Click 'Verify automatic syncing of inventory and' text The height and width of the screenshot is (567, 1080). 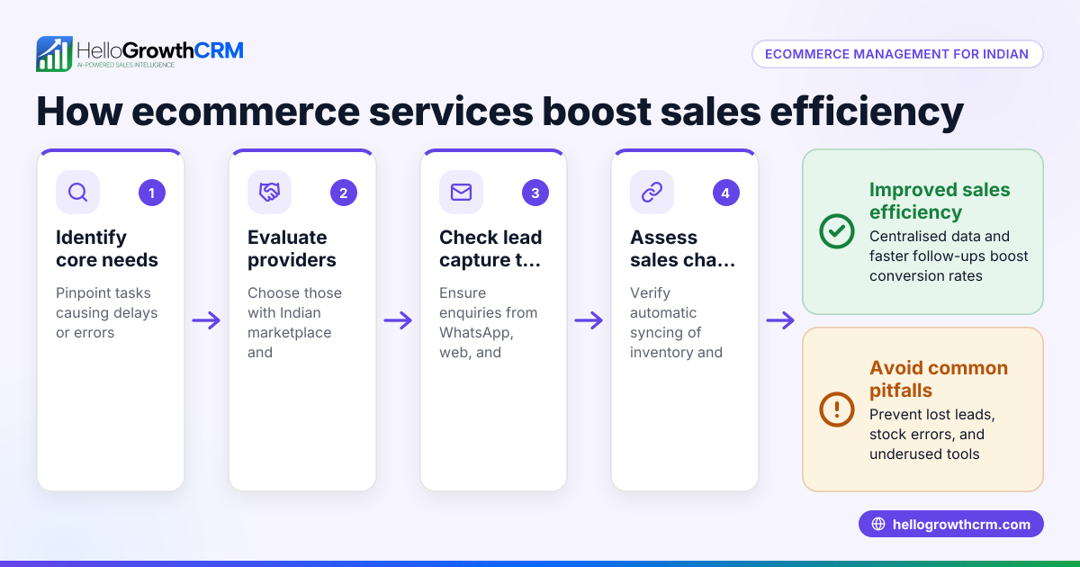click(676, 322)
